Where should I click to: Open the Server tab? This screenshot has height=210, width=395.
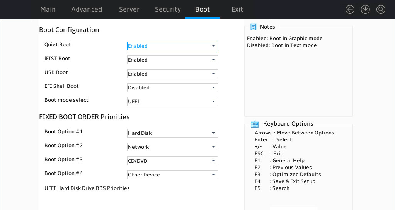[x=129, y=9]
